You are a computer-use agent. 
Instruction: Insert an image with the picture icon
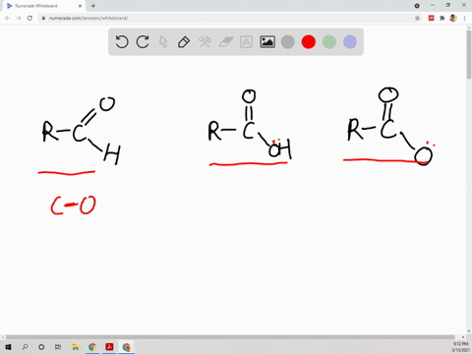click(x=267, y=42)
